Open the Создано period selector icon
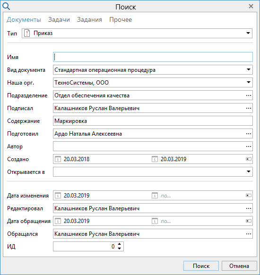The height and width of the screenshot is (275, 260). click(249, 159)
